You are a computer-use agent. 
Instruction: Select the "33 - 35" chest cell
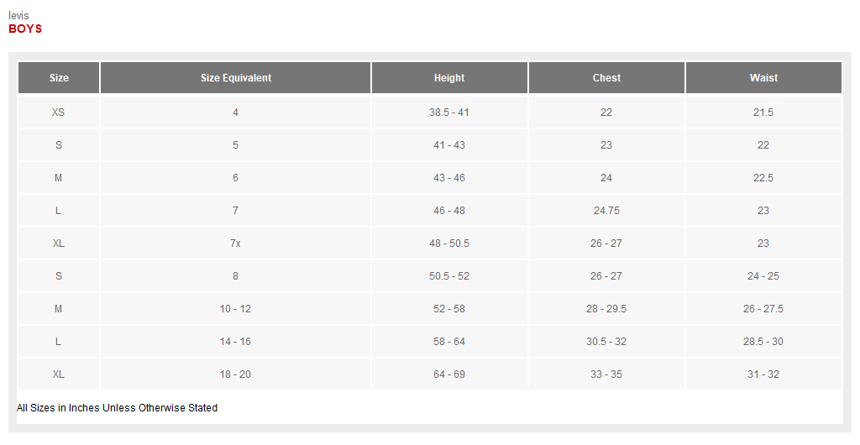point(606,374)
